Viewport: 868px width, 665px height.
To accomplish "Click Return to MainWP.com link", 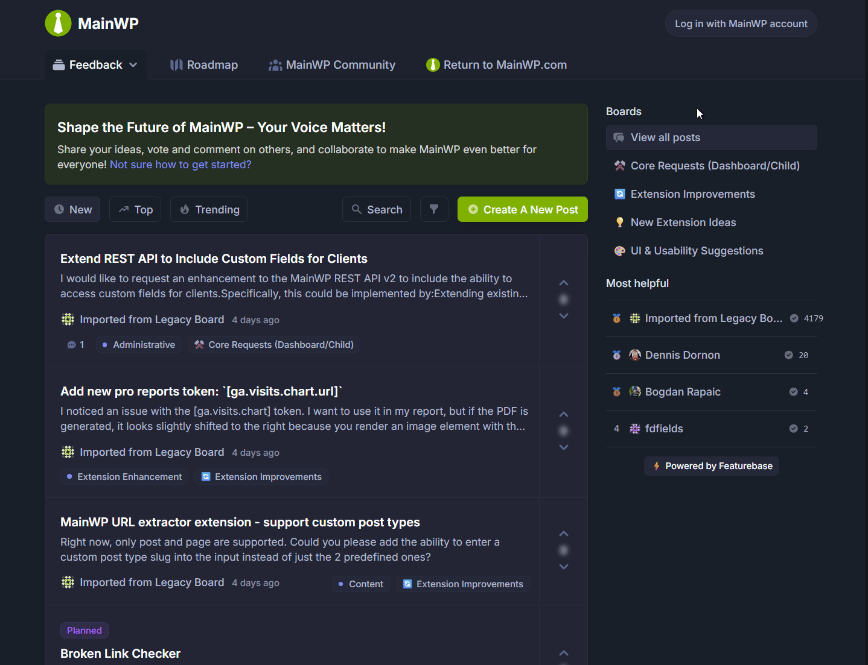I will pos(496,65).
